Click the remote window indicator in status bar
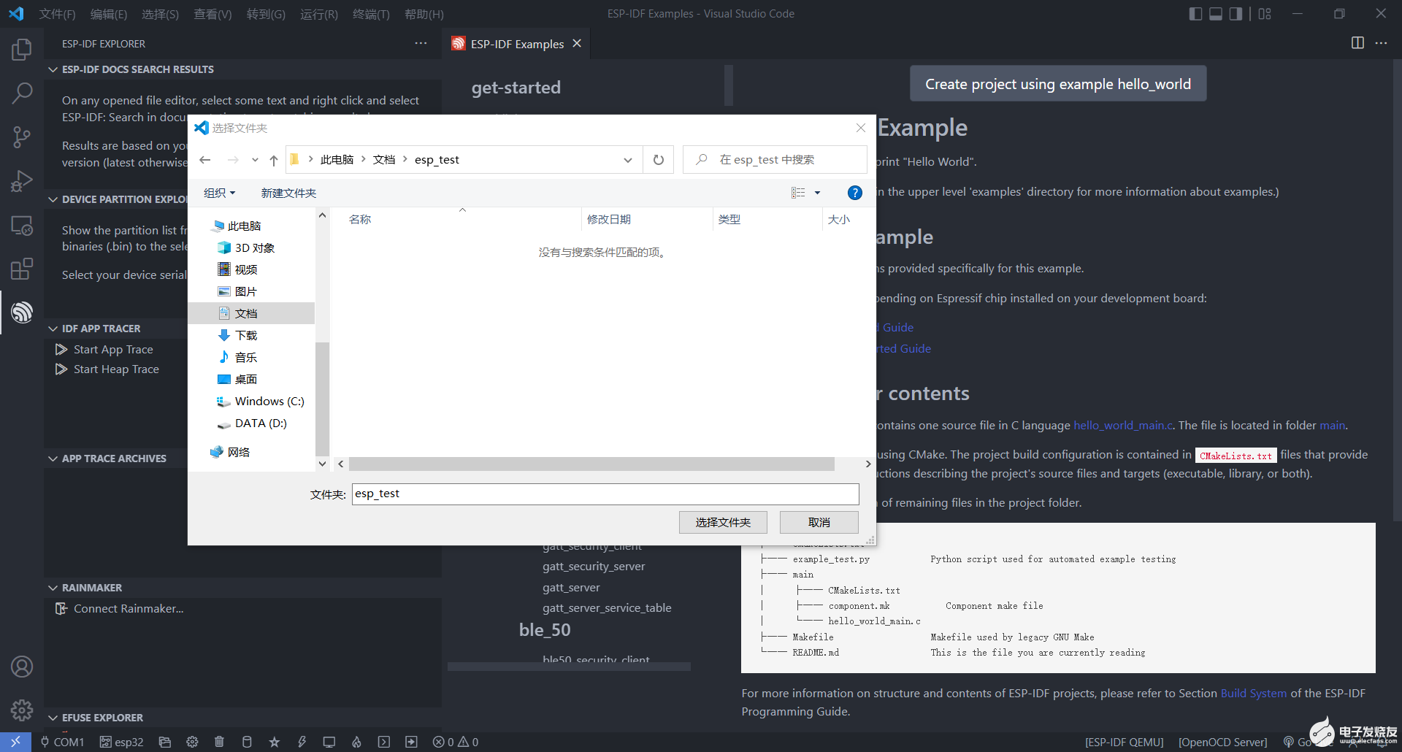 15,742
